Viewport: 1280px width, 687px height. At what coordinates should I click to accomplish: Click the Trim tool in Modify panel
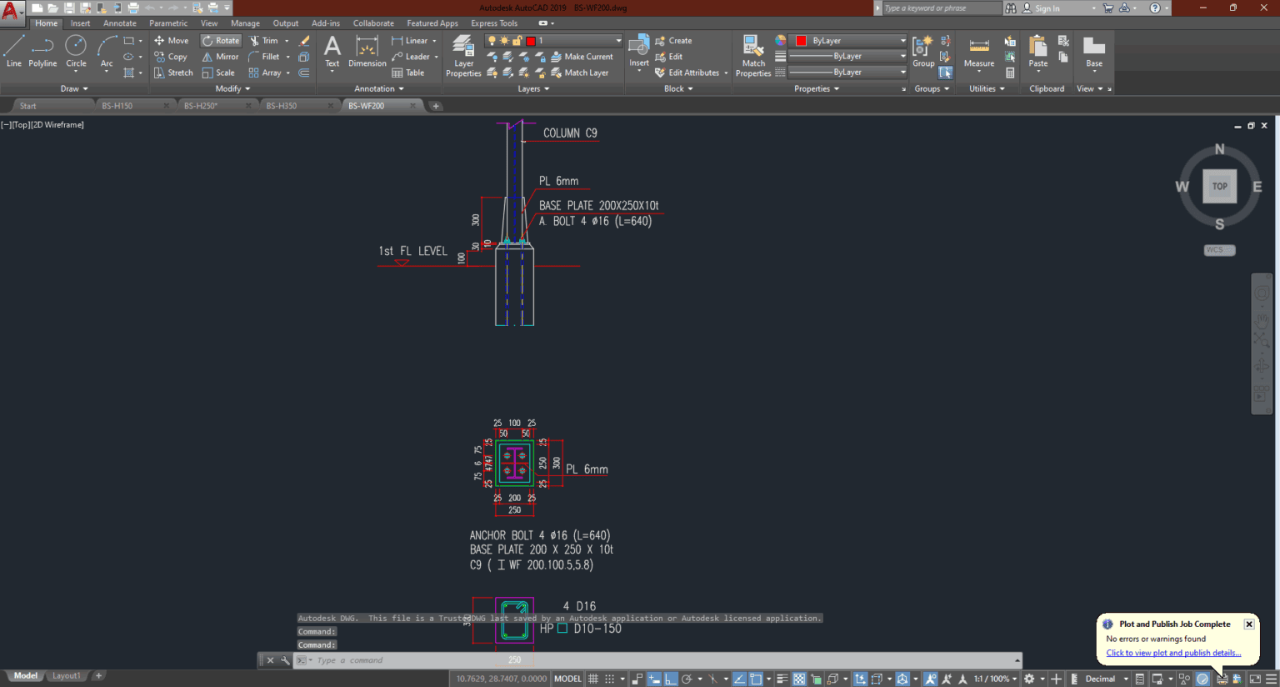coord(265,40)
